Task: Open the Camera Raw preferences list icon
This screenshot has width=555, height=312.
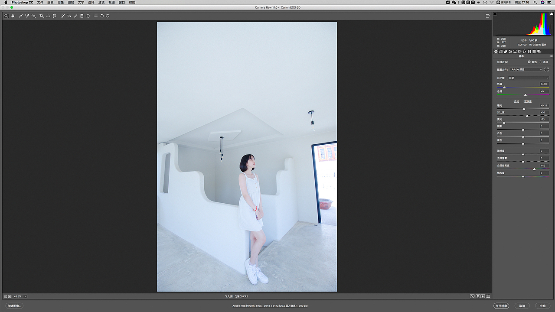Action: 96,16
